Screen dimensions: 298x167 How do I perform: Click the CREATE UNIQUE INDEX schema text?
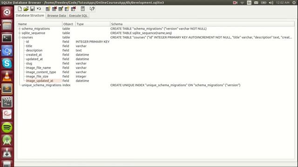(x=175, y=85)
